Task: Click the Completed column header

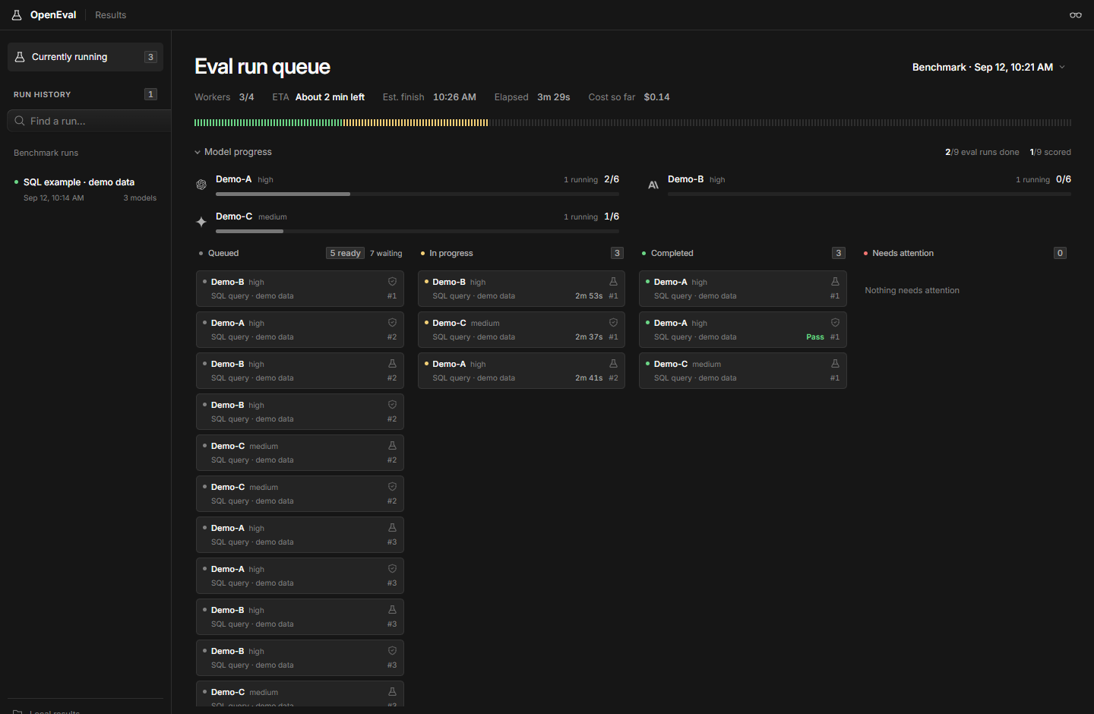Action: 672,253
